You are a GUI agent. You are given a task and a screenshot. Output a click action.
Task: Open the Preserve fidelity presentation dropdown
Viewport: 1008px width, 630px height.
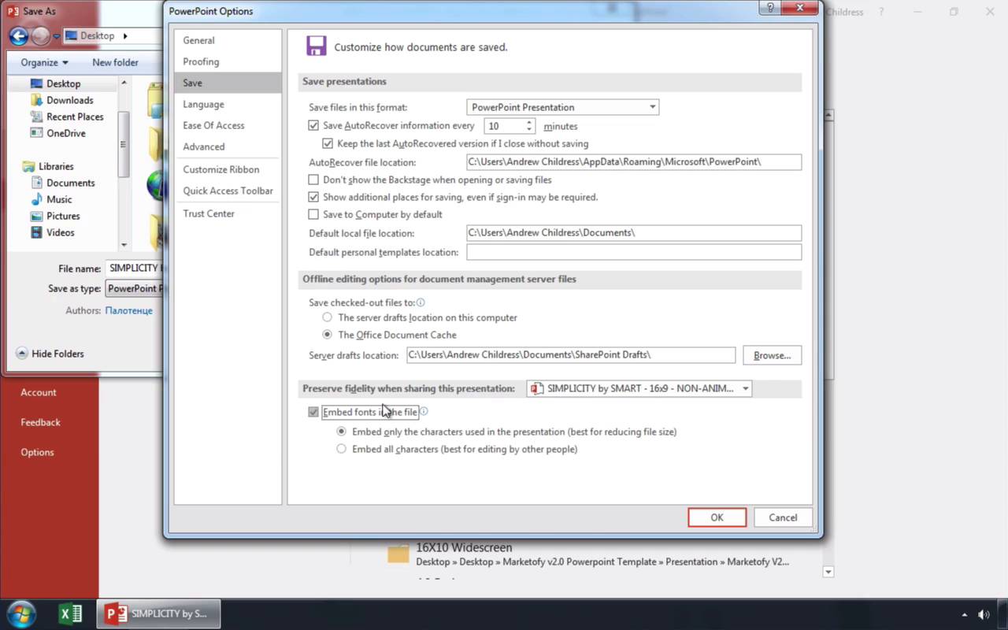(639, 388)
